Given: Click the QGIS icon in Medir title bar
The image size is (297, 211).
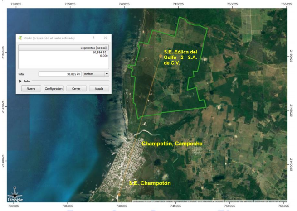Looking at the screenshot, I should click(20, 38).
